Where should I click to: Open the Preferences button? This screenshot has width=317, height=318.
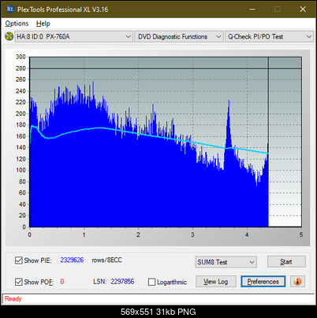pyautogui.click(x=263, y=282)
